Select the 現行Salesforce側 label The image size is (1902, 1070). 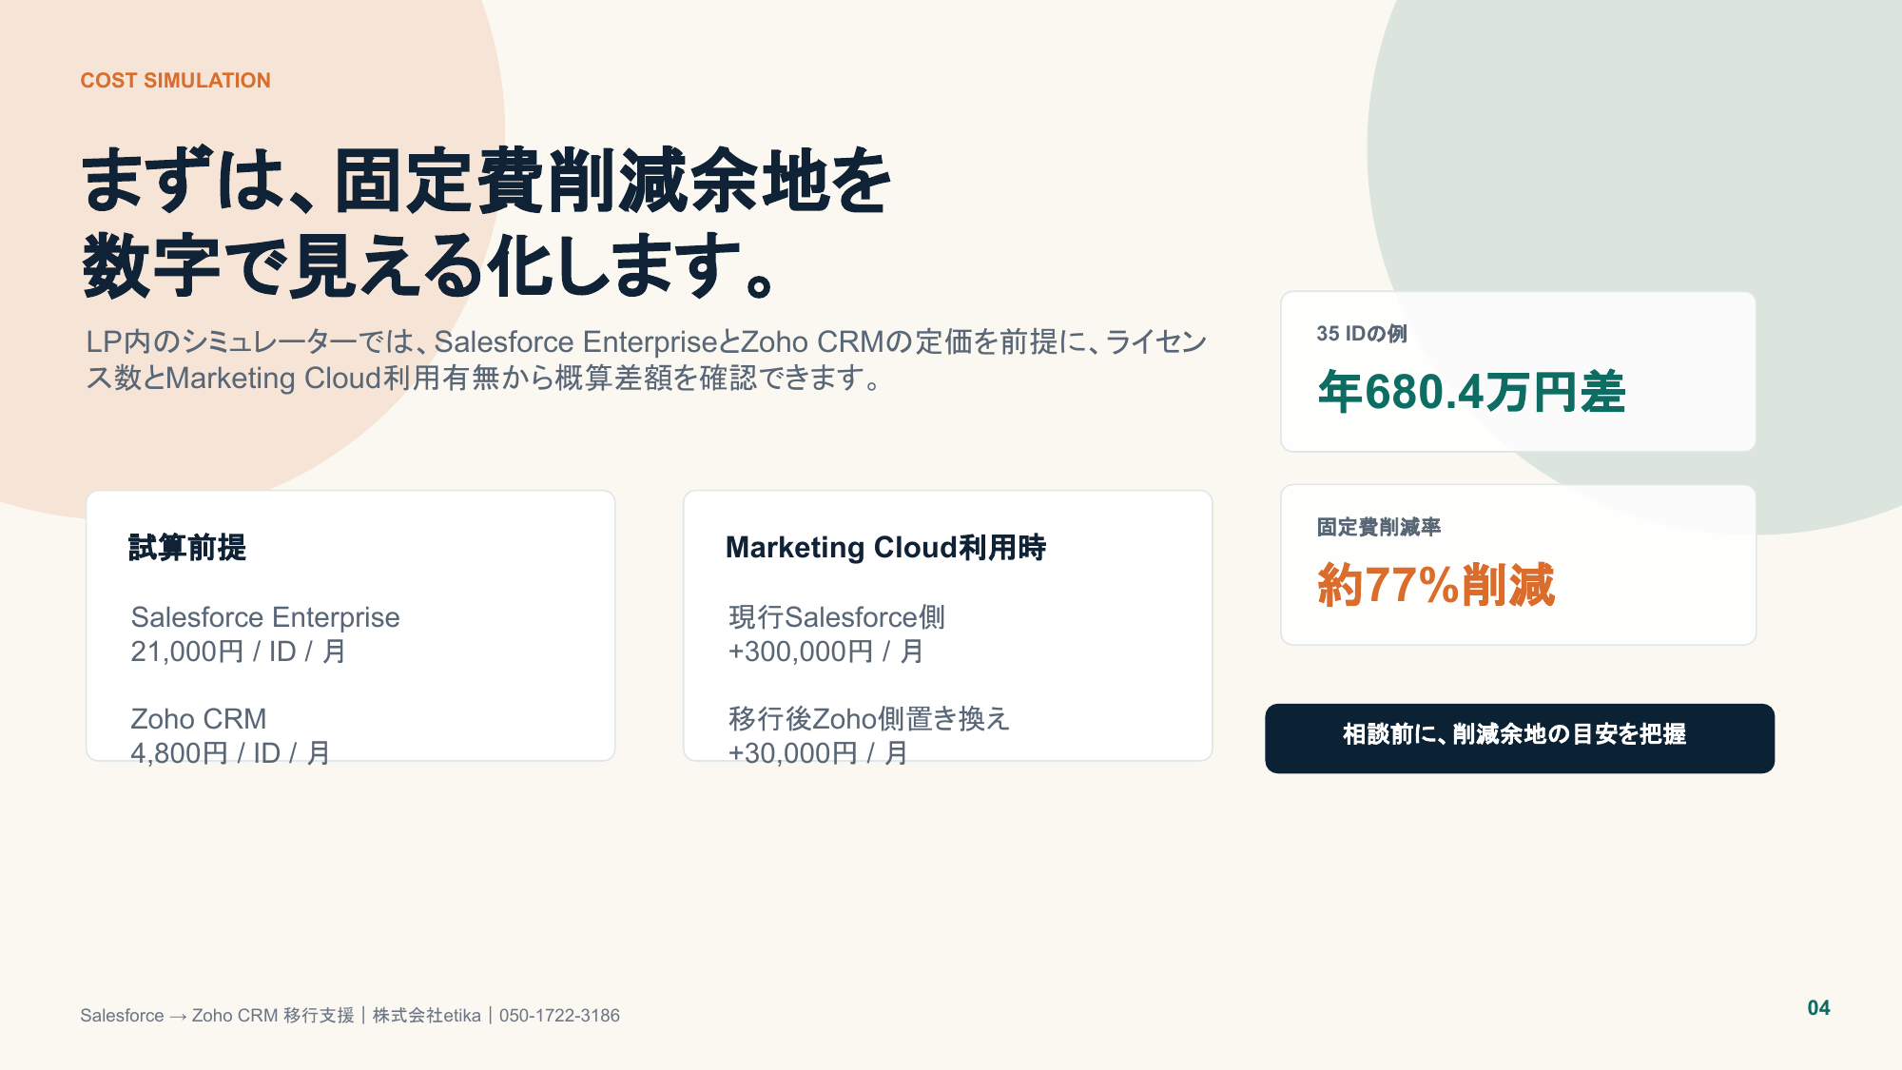coord(837,617)
